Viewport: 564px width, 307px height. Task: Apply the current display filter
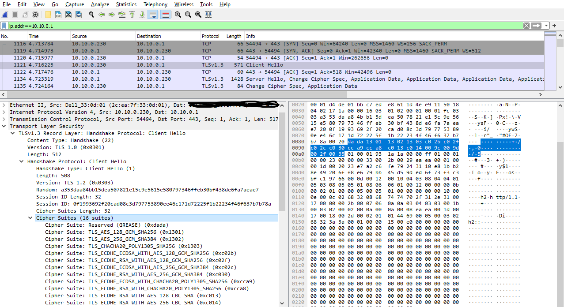(x=535, y=25)
